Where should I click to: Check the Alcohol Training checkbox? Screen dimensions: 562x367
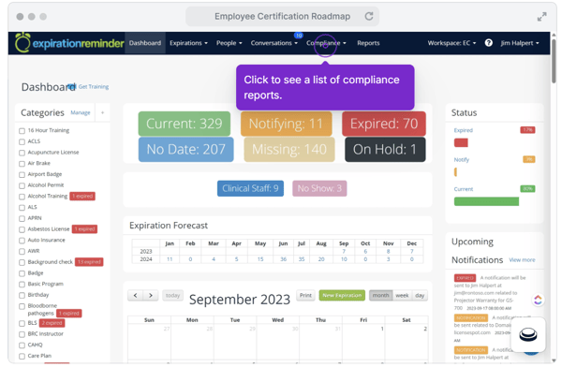pyautogui.click(x=22, y=197)
